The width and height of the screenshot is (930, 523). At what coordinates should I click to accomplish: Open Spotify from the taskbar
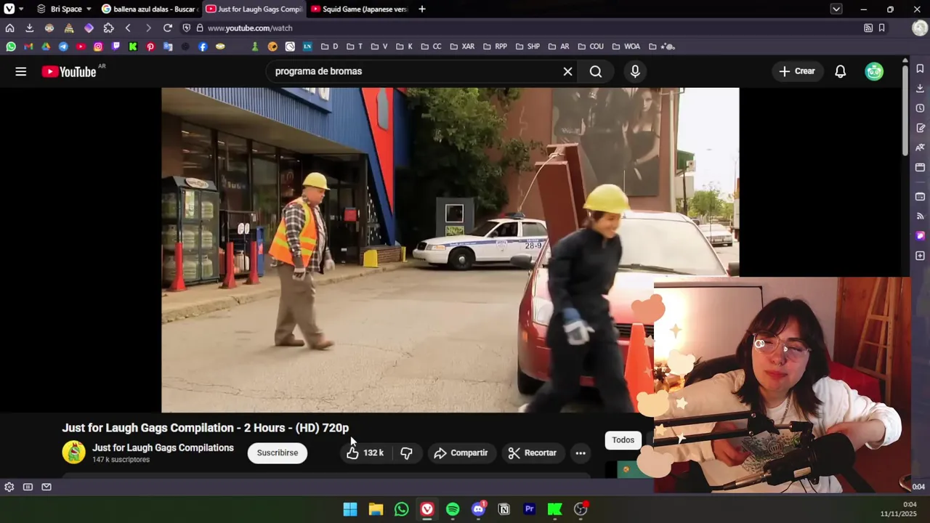point(453,509)
